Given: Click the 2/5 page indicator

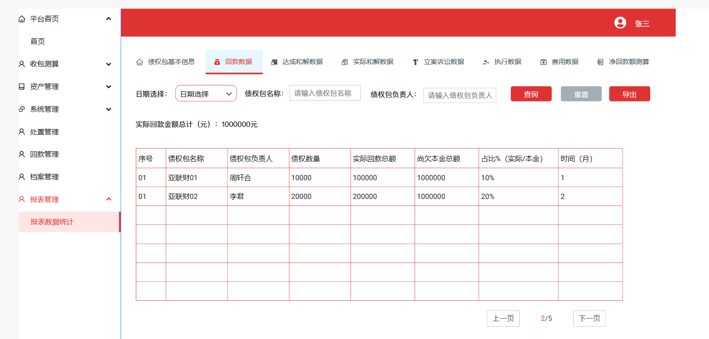Looking at the screenshot, I should [546, 319].
